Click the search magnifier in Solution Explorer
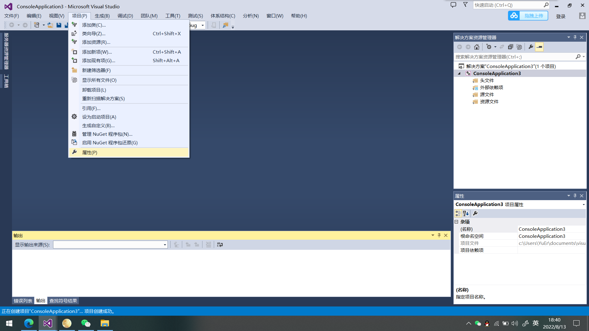The image size is (589, 331). click(578, 57)
